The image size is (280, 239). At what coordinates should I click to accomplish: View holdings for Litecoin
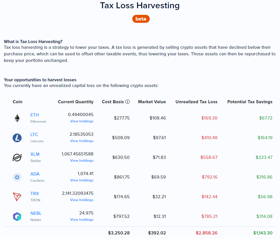point(82,141)
